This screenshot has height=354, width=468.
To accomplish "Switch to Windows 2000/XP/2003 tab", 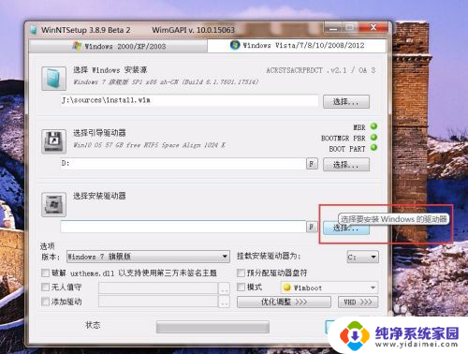I will [118, 47].
